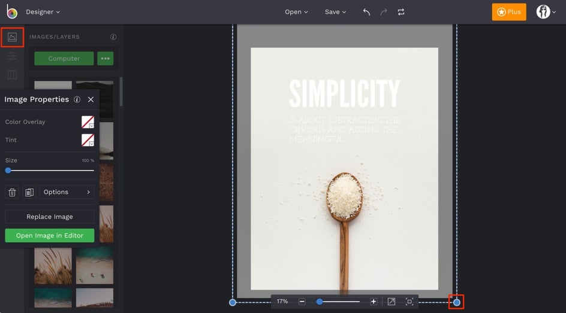
Task: Click the adjustments sliders sidebar icon
Action: tap(12, 56)
